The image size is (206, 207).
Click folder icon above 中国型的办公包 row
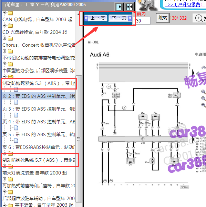pos(10,64)
